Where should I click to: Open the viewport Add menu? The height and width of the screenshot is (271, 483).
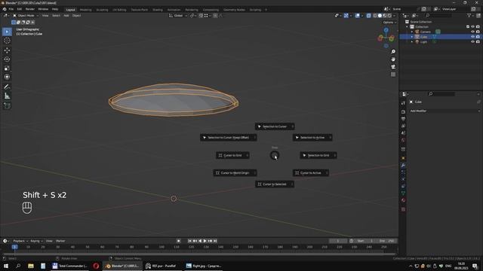pos(66,16)
